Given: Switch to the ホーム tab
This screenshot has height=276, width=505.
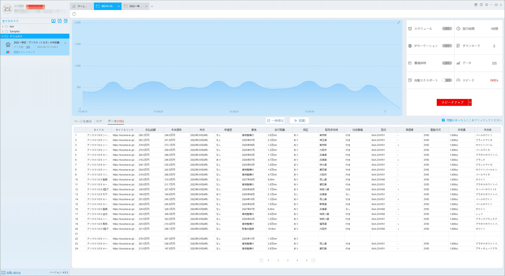Looking at the screenshot, I should pyautogui.click(x=81, y=6).
